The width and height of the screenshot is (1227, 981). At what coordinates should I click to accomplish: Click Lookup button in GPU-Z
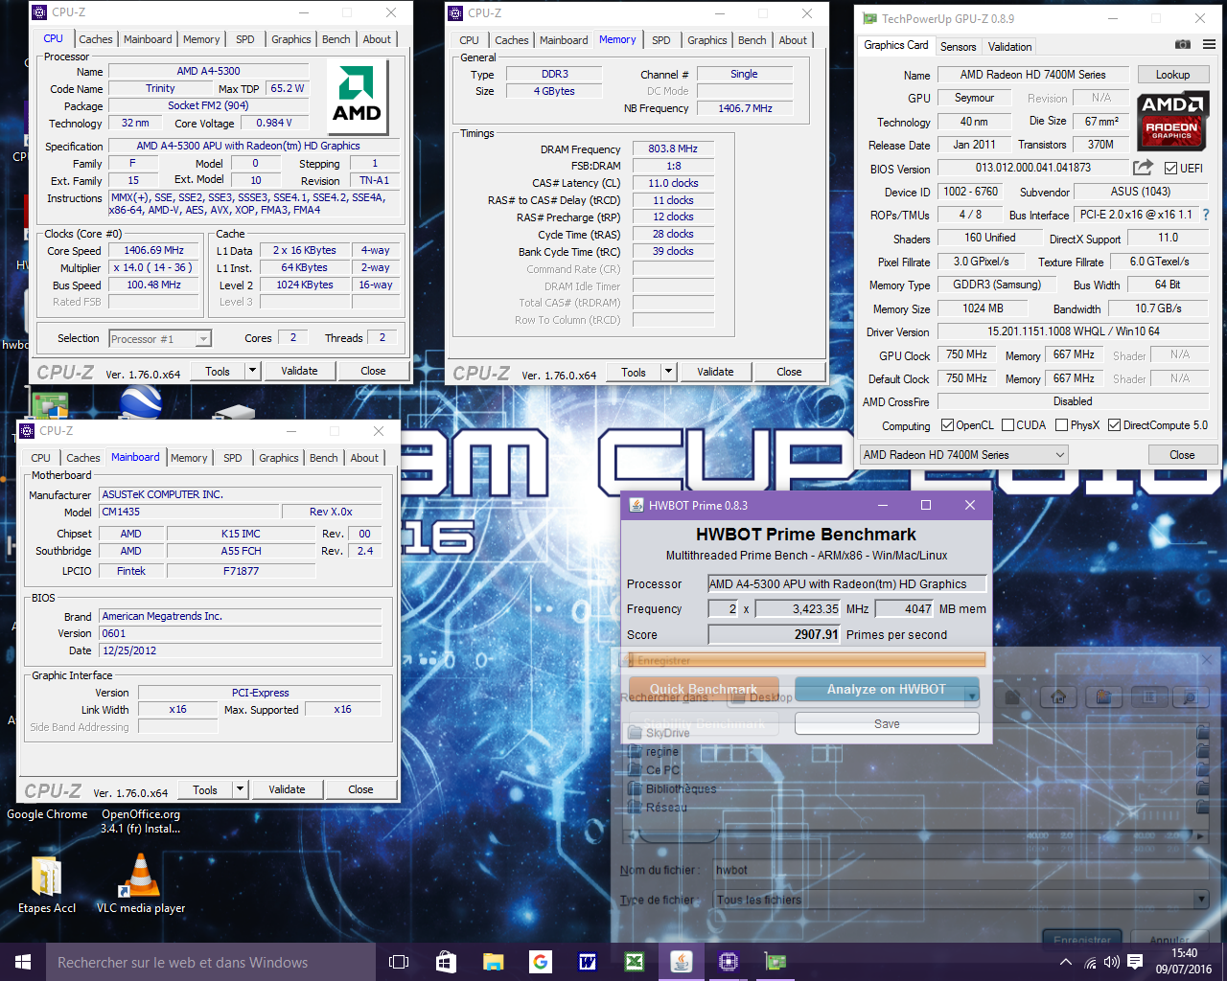pyautogui.click(x=1172, y=75)
